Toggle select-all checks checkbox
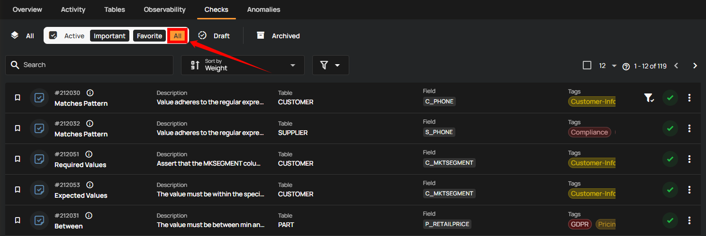Image resolution: width=706 pixels, height=236 pixels. point(587,65)
